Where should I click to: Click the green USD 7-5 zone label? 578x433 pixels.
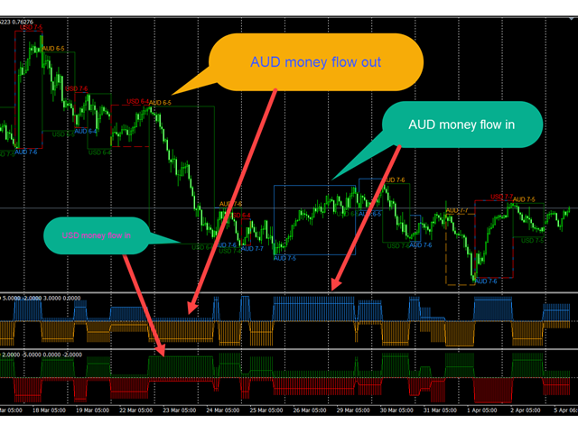click(532, 241)
